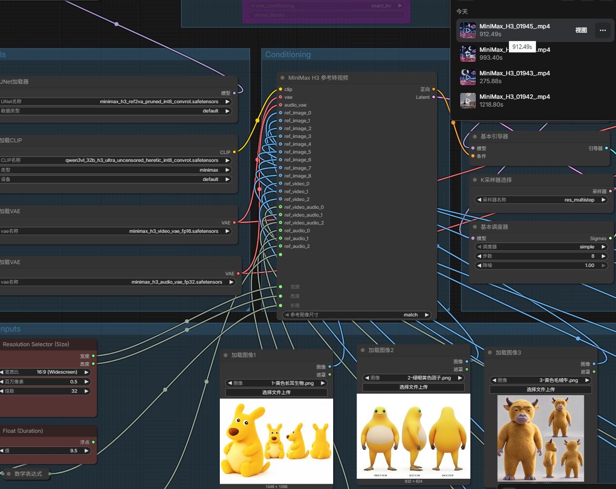Open the CLIP名称 model dropdown
The height and width of the screenshot is (489, 616).
116,160
